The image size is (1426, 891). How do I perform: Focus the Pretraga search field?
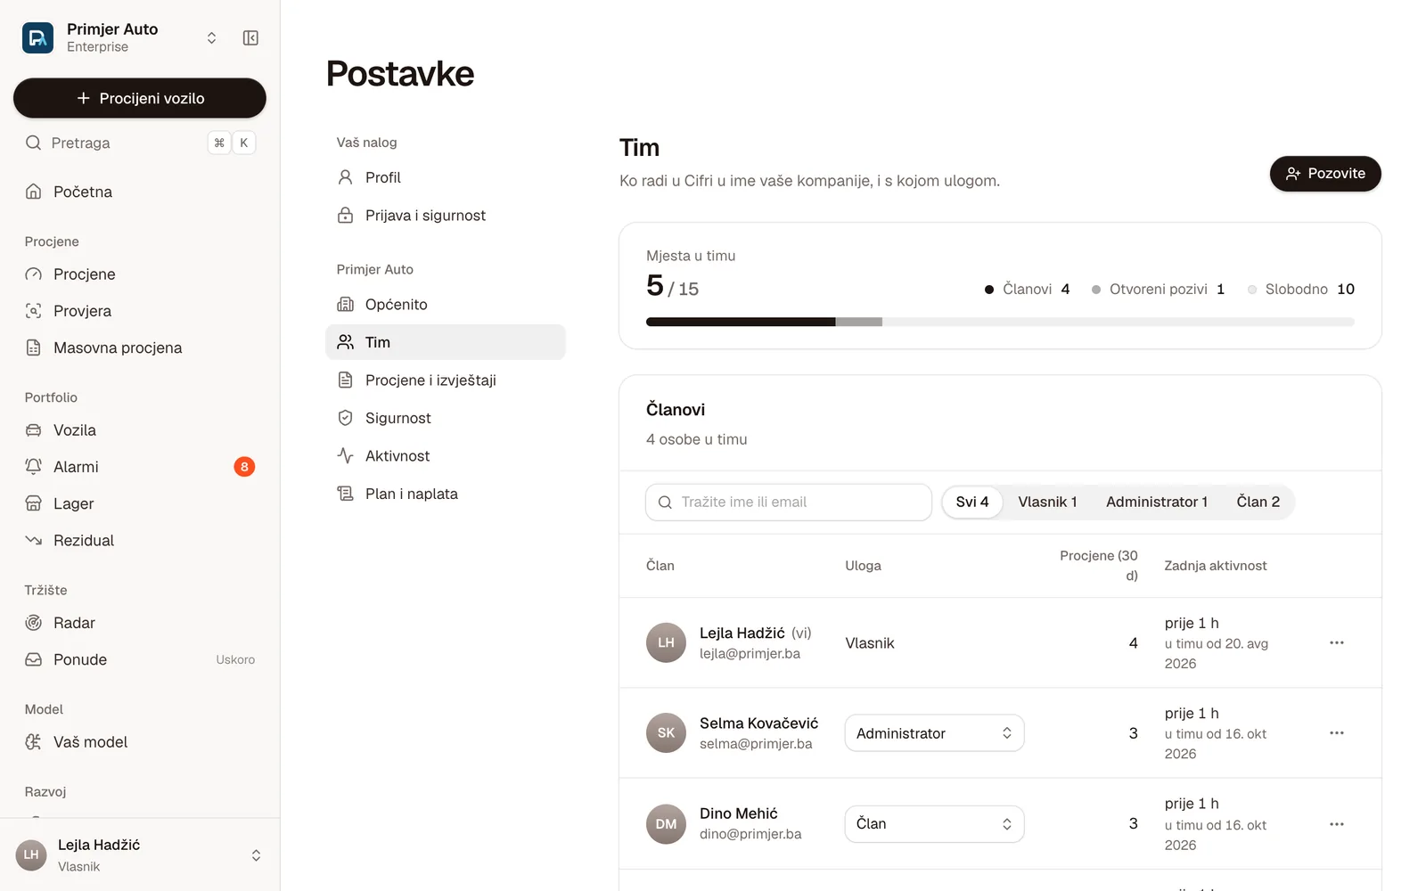tap(140, 143)
